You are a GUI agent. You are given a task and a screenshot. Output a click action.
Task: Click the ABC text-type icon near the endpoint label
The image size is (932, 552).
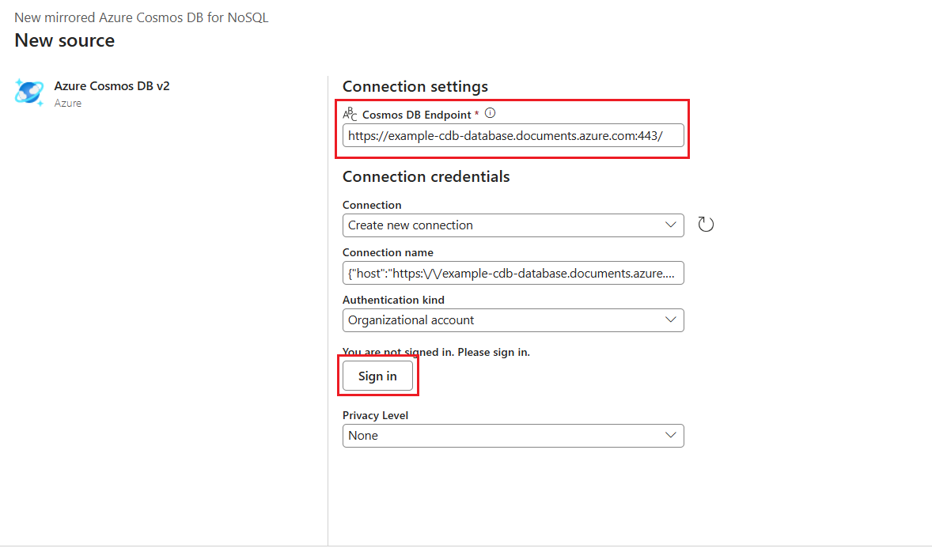pyautogui.click(x=349, y=113)
